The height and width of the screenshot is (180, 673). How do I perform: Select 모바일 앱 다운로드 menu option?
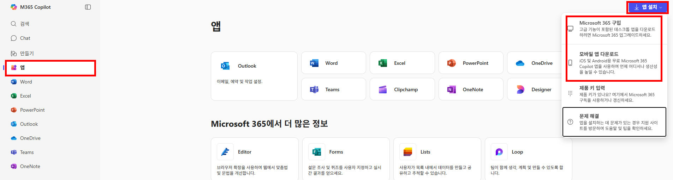click(614, 63)
